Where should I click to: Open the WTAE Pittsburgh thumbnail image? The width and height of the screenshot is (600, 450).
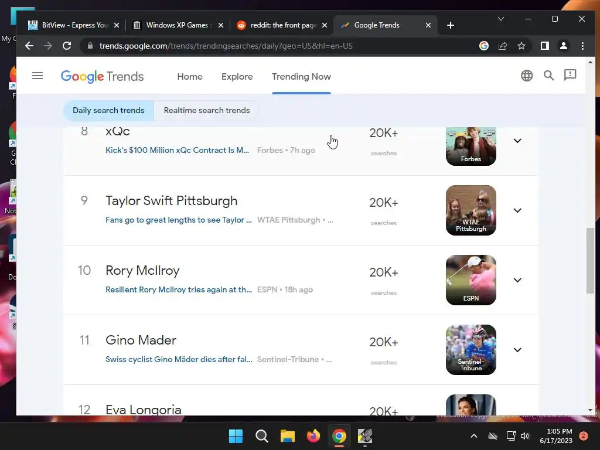(471, 210)
